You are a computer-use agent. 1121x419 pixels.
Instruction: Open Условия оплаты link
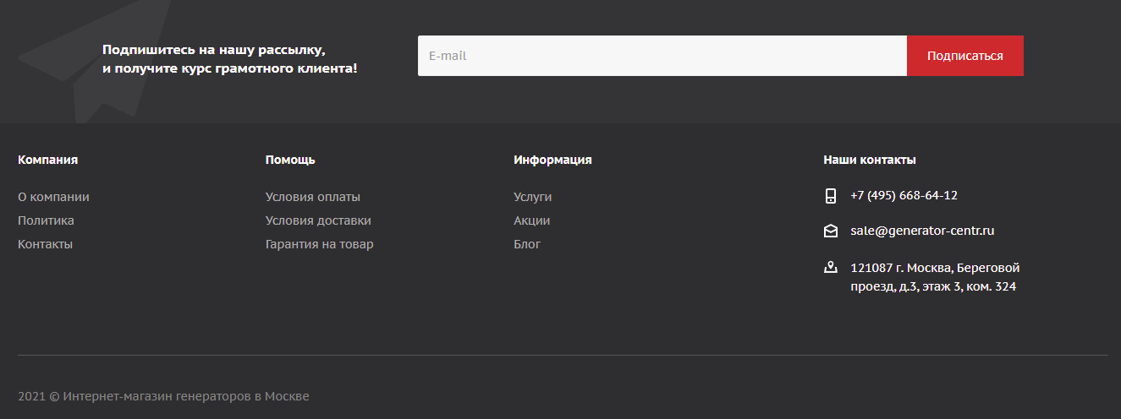click(x=313, y=197)
